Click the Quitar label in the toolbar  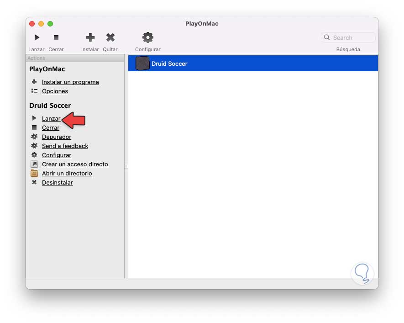tap(110, 49)
